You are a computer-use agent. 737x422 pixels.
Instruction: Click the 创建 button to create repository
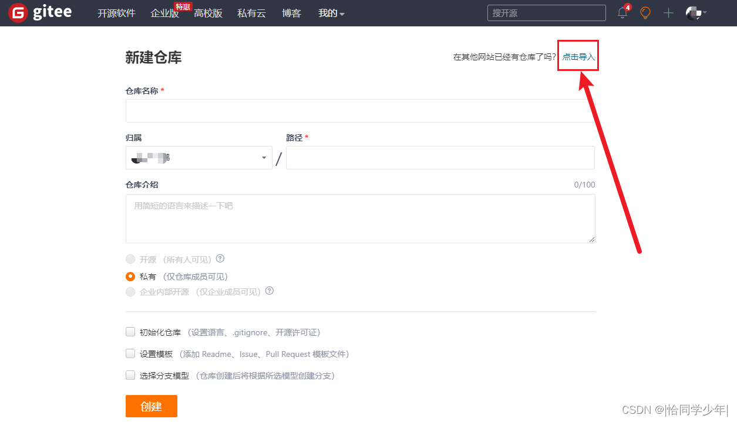(151, 406)
